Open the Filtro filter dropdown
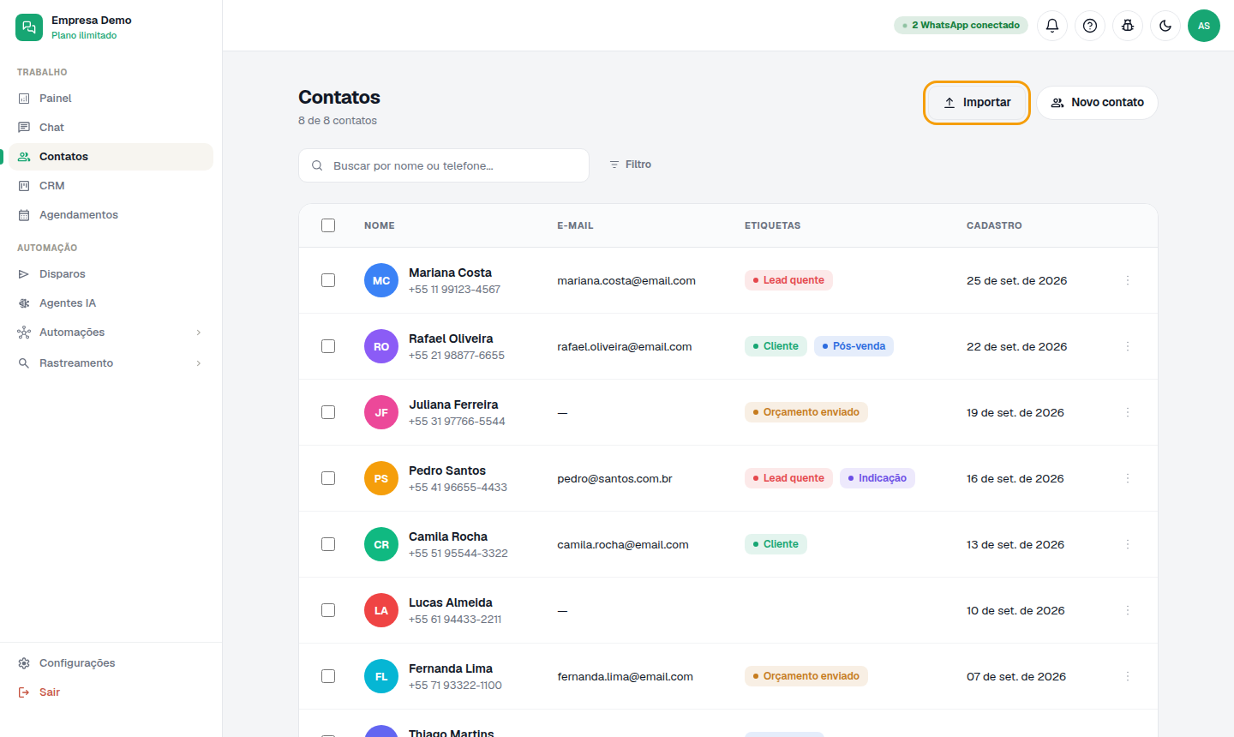The image size is (1234, 737). coord(631,165)
